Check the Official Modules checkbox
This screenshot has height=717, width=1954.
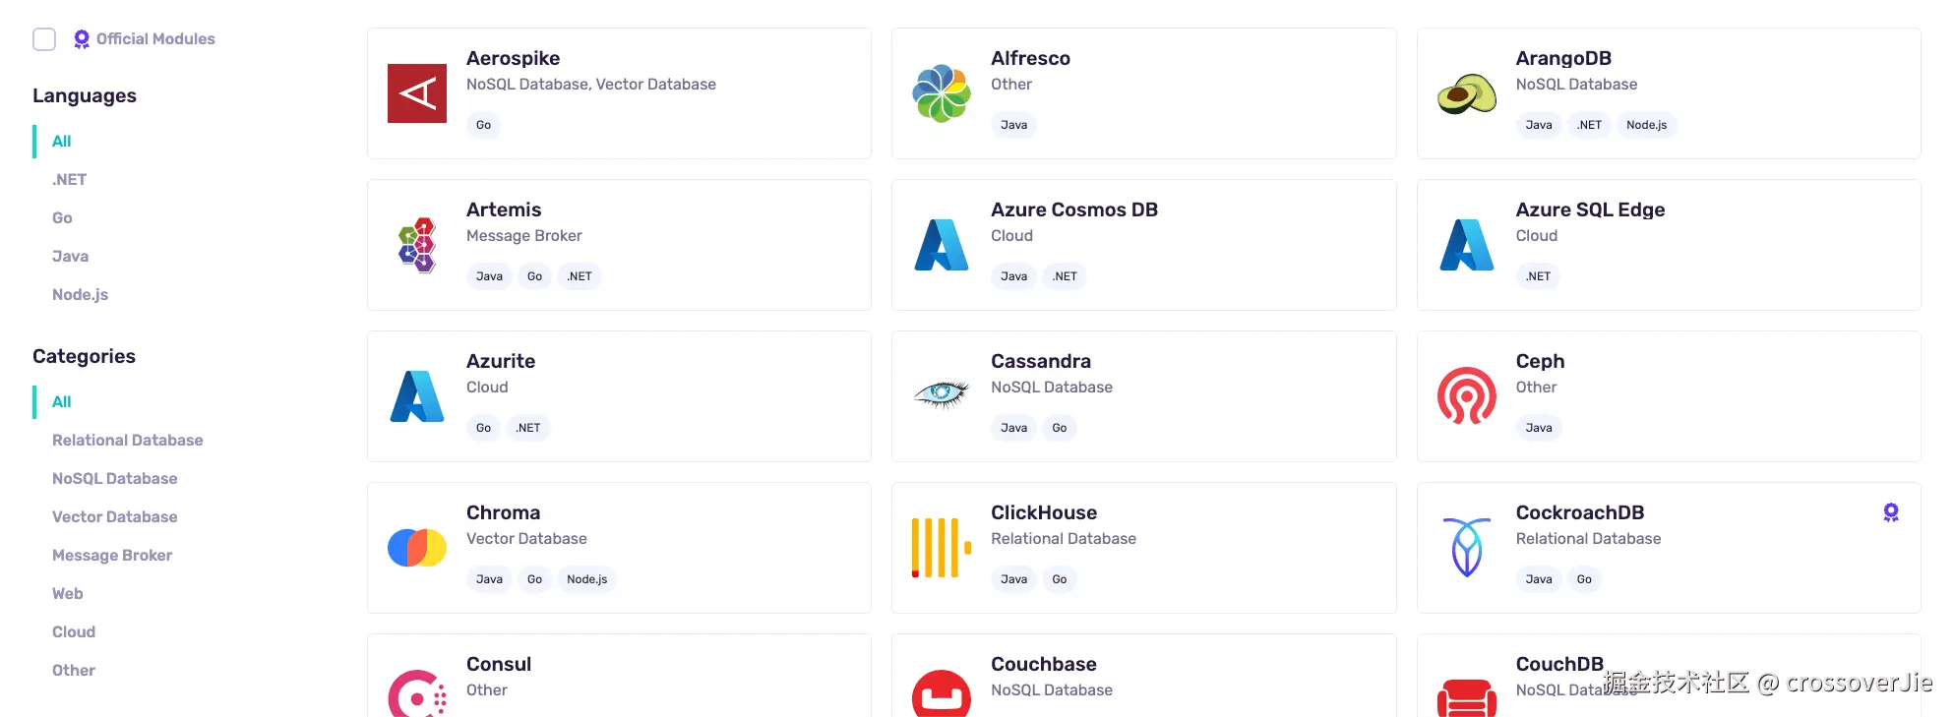[44, 39]
